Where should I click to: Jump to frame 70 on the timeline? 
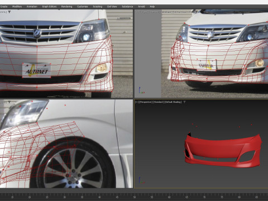coord(204,197)
